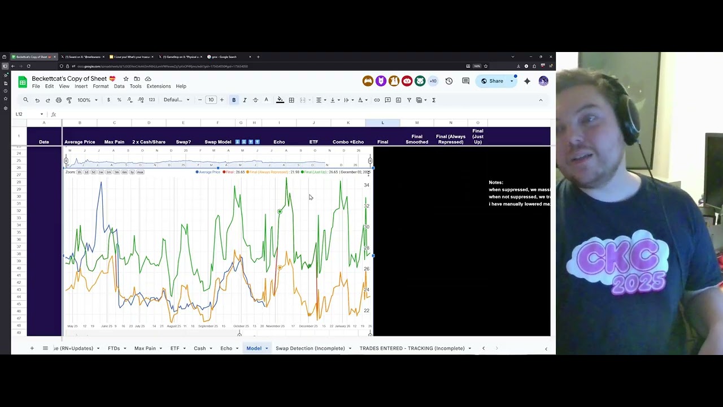The image size is (723, 407).
Task: Toggle strikethrough formatting
Action: [255, 100]
